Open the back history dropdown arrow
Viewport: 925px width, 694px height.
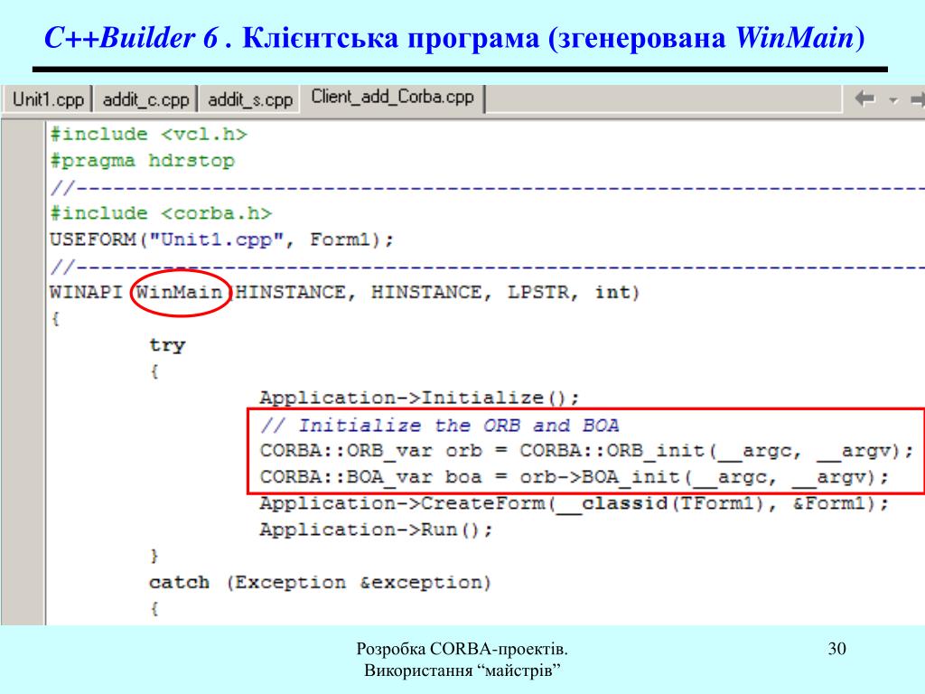pos(893,99)
